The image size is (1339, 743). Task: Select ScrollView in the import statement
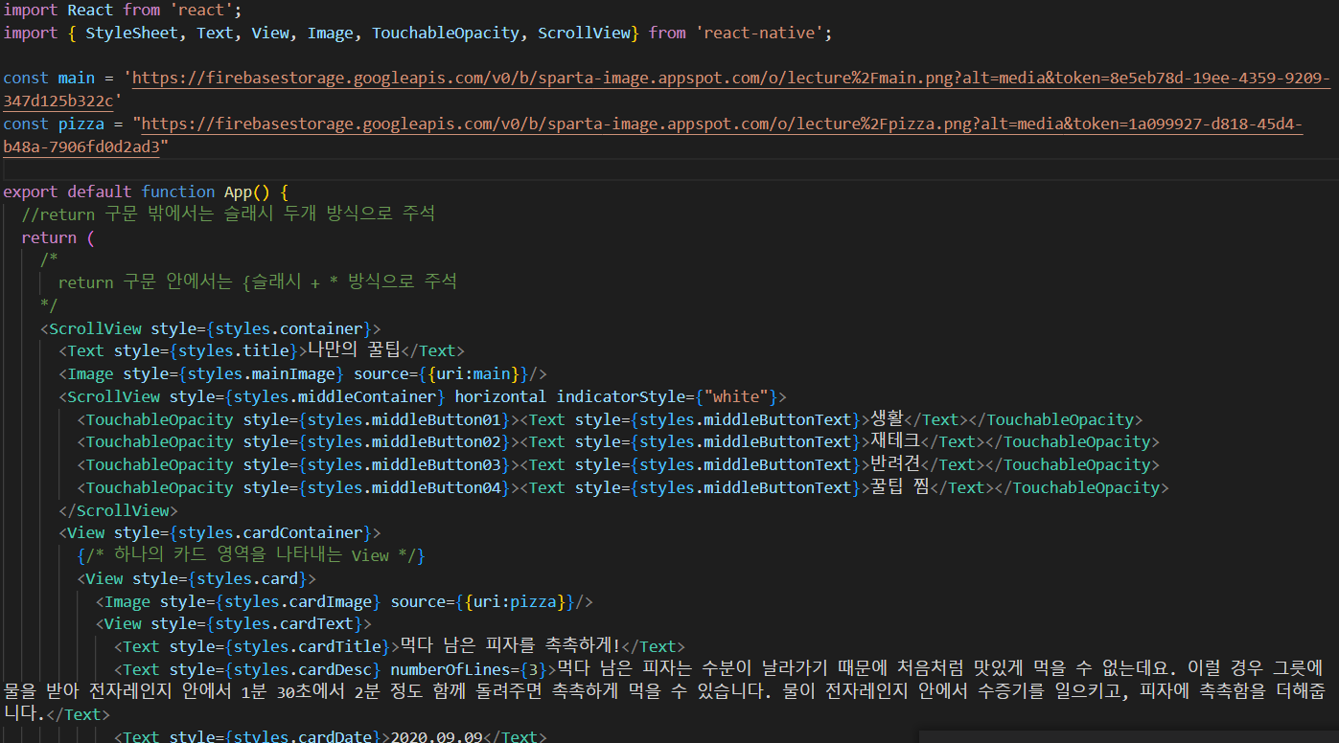[583, 33]
